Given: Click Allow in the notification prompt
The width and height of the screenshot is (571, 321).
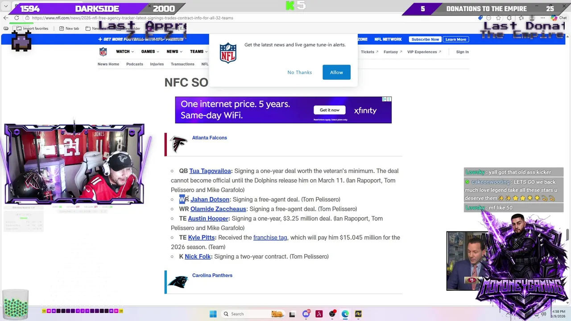Looking at the screenshot, I should 336,72.
